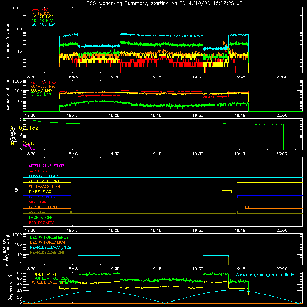Click the C level label on GOES axis

pyautogui.click(x=21, y=120)
